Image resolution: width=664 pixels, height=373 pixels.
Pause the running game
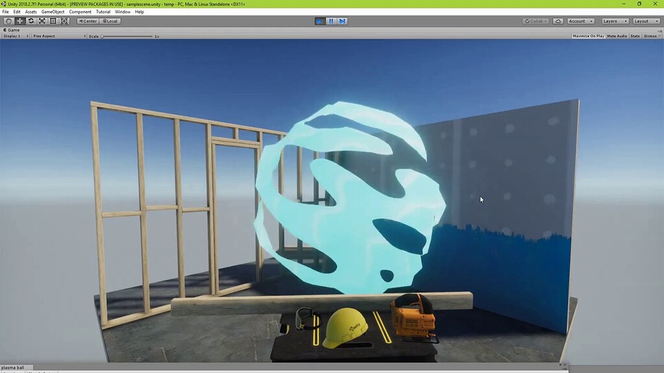point(331,21)
